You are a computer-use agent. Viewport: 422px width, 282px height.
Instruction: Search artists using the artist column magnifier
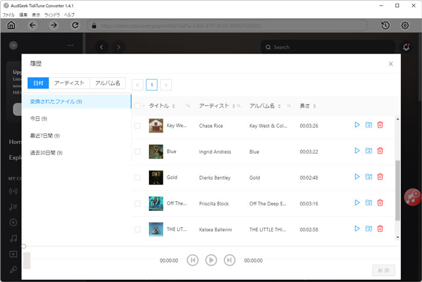(x=239, y=106)
